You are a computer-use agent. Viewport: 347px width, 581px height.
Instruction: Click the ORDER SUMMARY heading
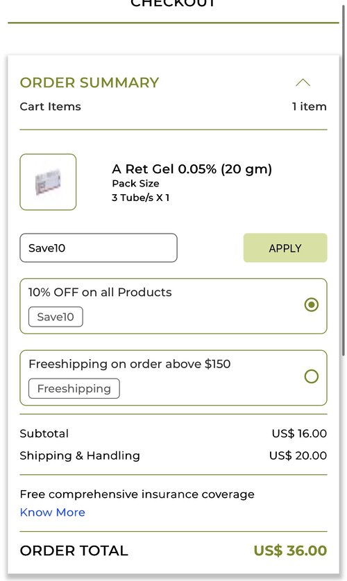(90, 83)
